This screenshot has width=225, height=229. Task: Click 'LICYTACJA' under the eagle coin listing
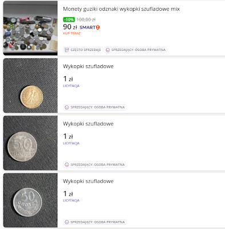pos(71,86)
